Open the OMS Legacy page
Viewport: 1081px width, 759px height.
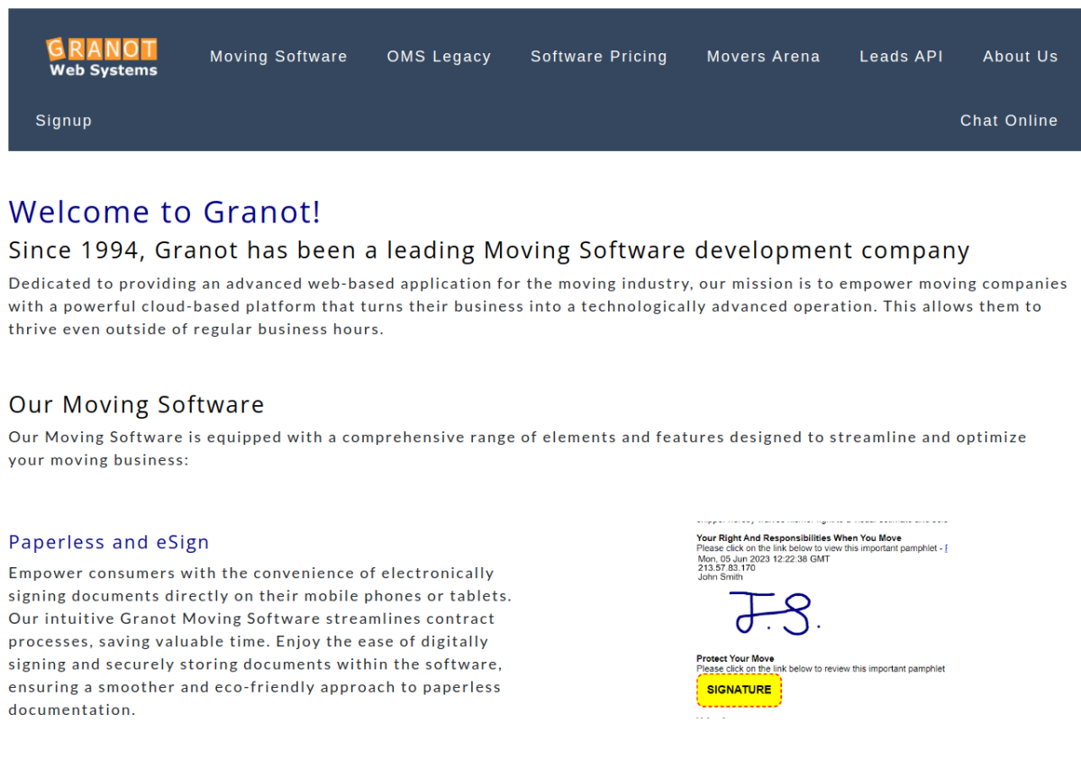[x=439, y=57]
